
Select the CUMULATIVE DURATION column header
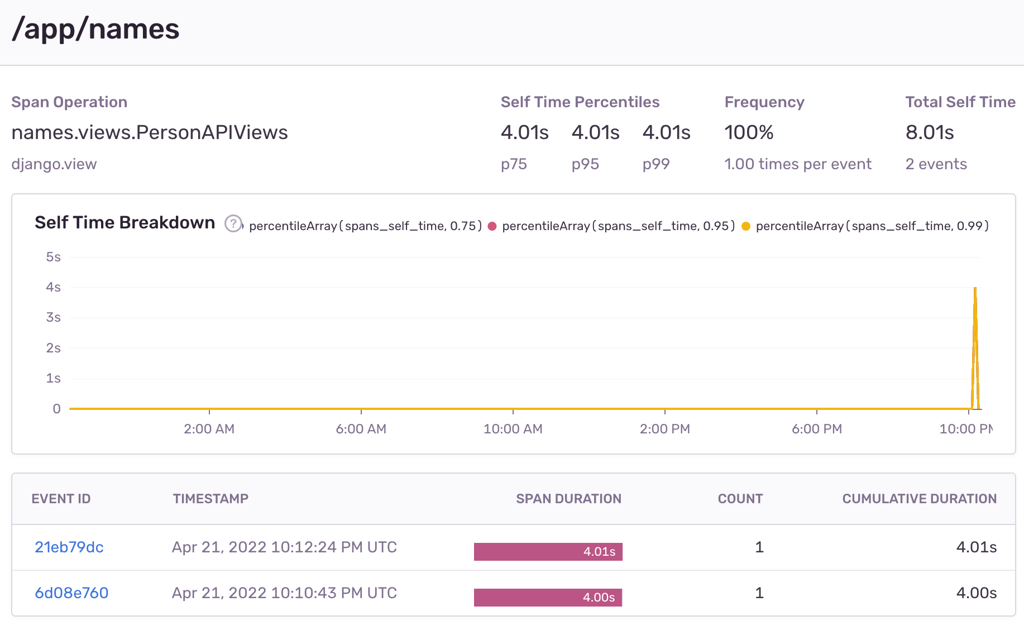click(919, 499)
